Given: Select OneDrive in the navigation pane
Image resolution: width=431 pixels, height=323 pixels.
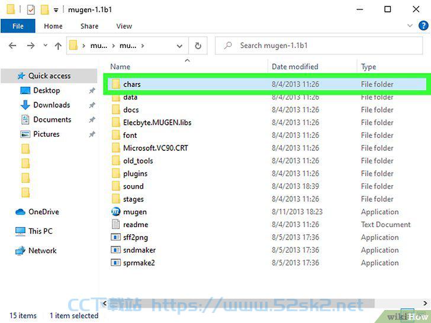Looking at the screenshot, I should [43, 212].
